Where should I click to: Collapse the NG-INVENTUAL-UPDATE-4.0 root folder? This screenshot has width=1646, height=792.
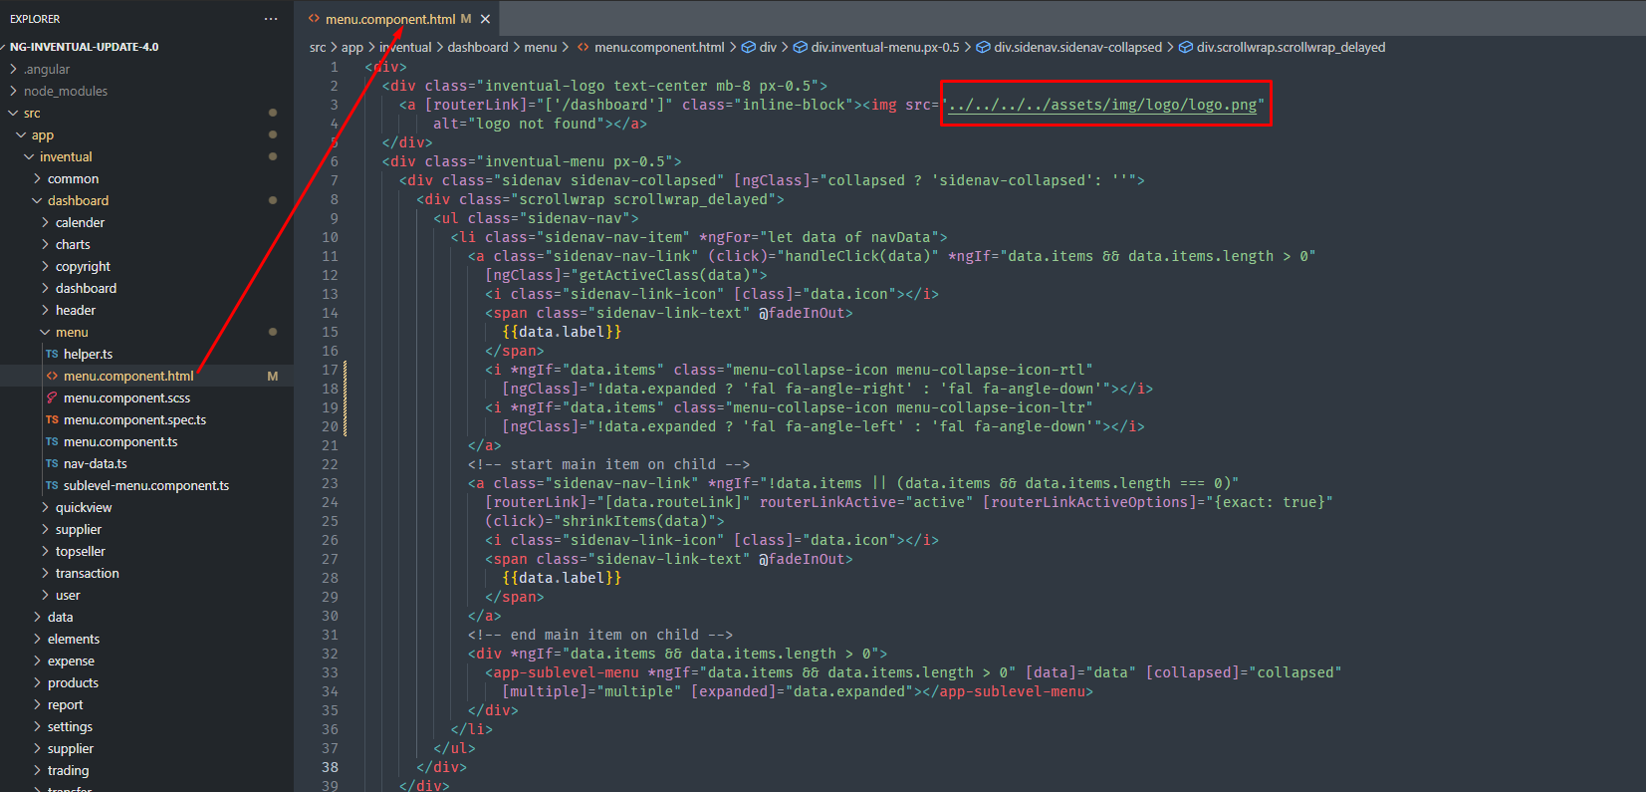pos(84,47)
